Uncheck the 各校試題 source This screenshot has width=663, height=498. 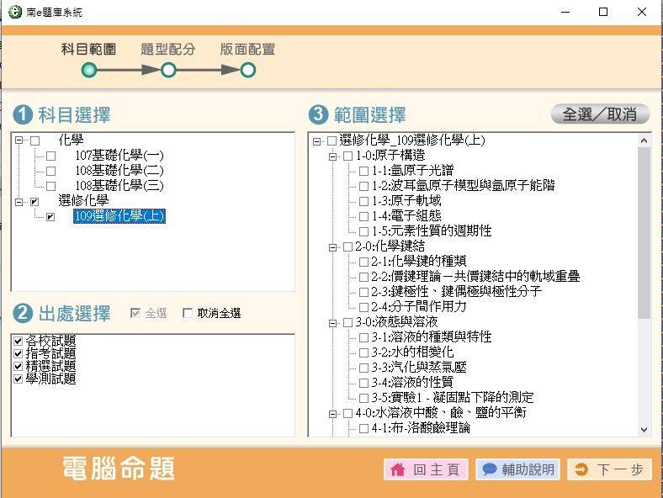pos(18,341)
